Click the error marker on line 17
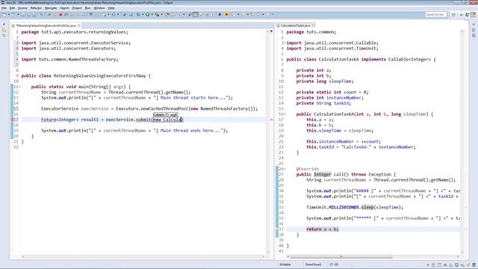Screen dimensions: 478x269 [x=13, y=120]
